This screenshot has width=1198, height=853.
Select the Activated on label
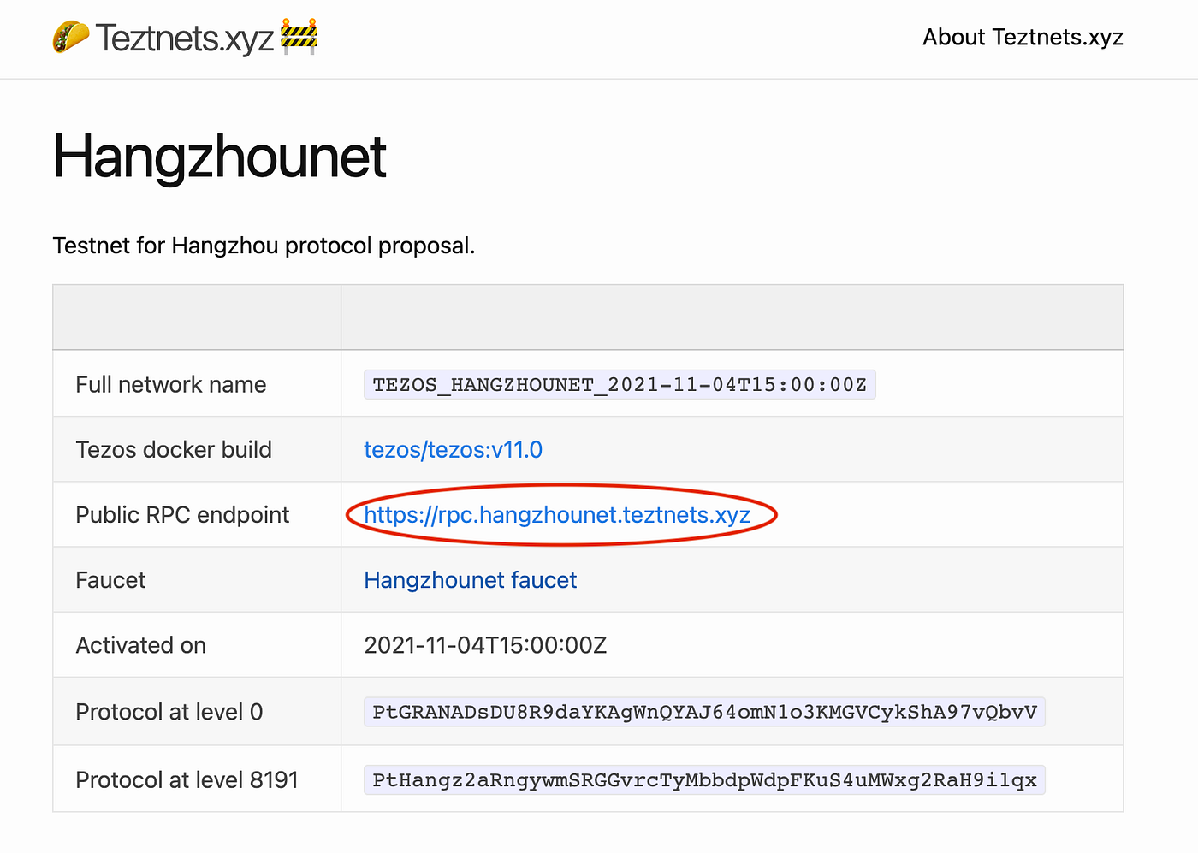140,645
